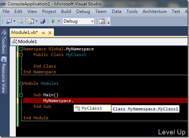
Task: Click the 'End Sub' code line
Action: tap(42, 106)
